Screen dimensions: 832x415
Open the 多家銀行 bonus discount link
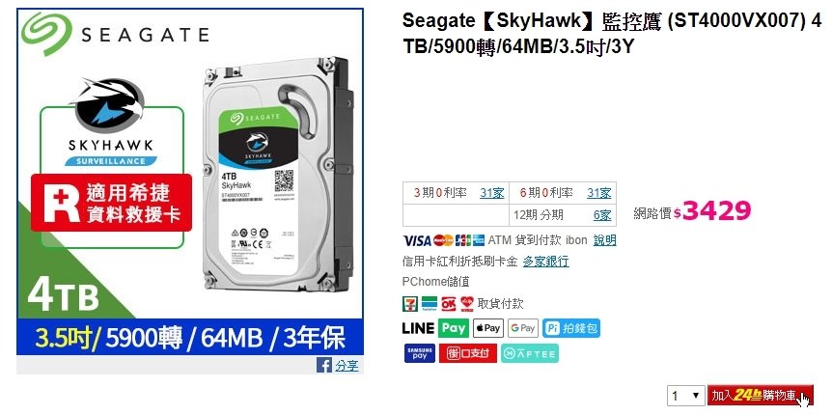click(546, 262)
